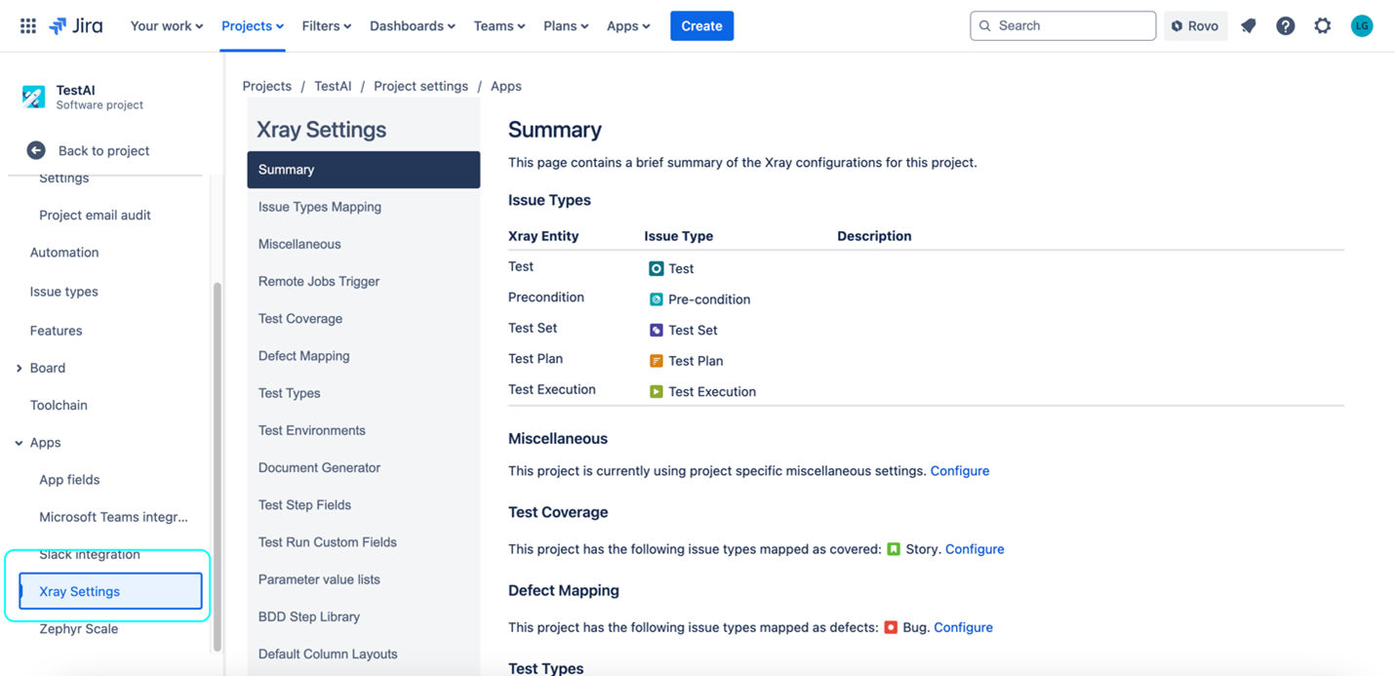Click Configure link for Test Coverage

975,549
